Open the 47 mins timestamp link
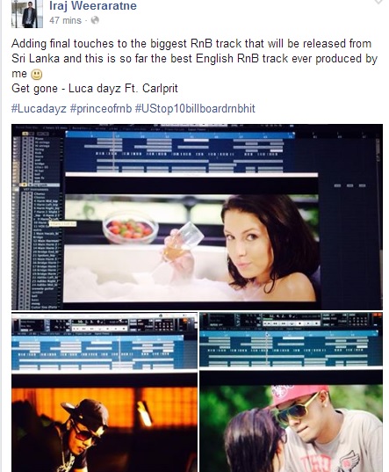Image resolution: width=389 pixels, height=472 pixels. [x=65, y=20]
